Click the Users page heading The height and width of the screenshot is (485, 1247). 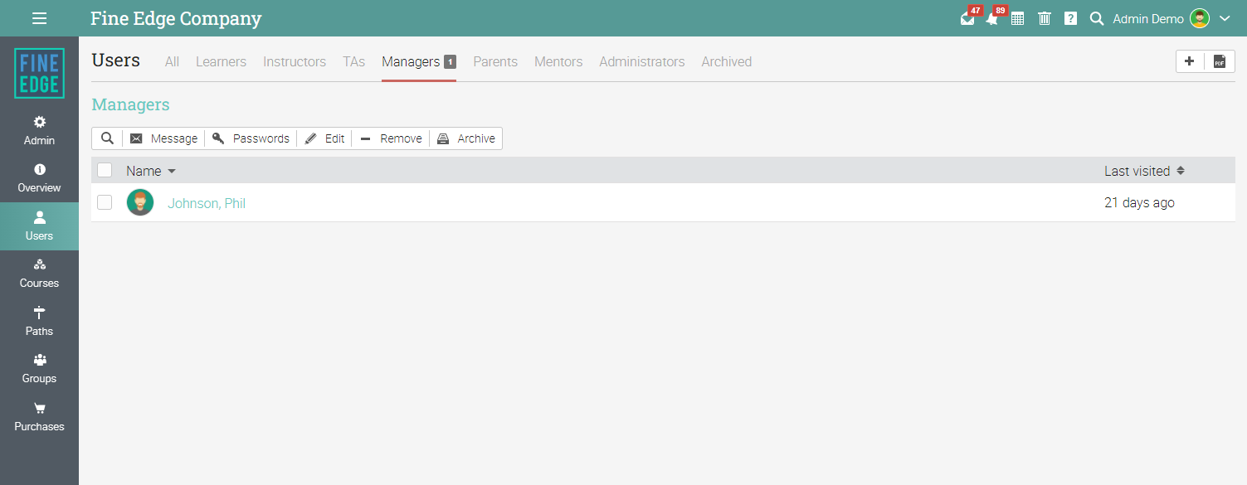coord(116,61)
